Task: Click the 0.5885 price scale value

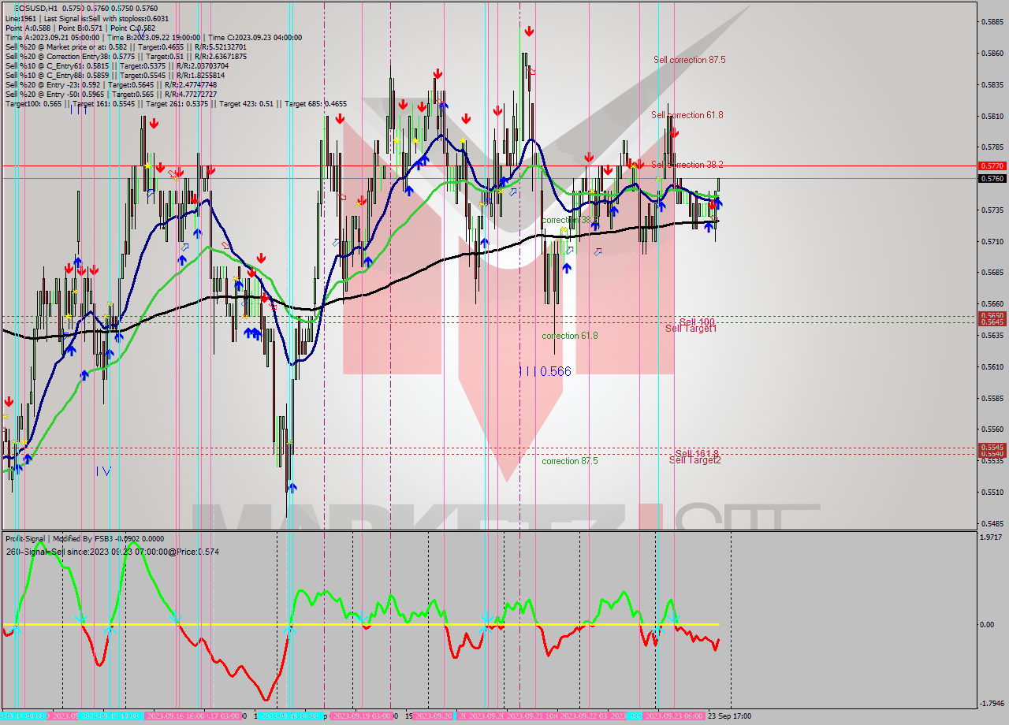Action: click(992, 22)
